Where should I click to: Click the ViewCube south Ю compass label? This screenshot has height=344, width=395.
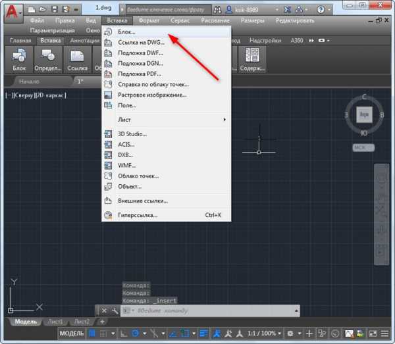tap(364, 134)
